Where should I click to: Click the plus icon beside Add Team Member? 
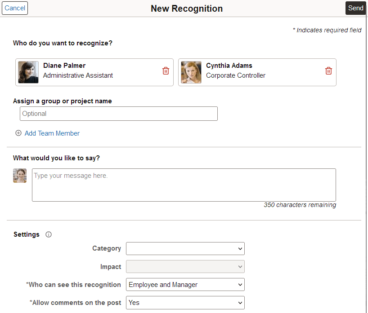pos(18,133)
